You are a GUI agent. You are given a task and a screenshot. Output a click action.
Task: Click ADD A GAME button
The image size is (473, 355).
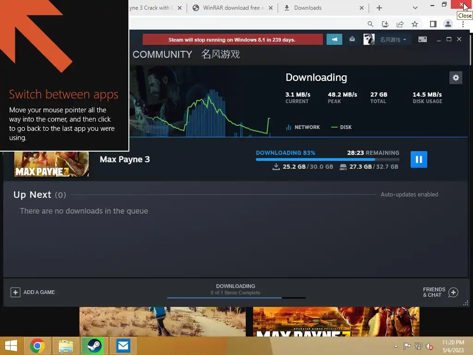33,292
